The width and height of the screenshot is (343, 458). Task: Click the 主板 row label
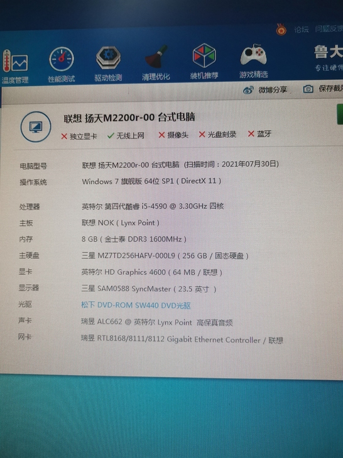pos(26,223)
